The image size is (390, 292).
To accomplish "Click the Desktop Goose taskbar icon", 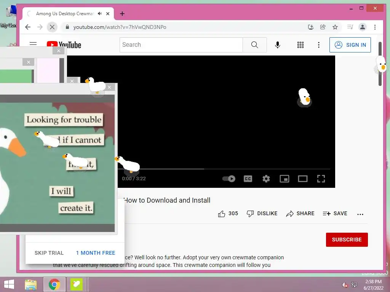I will click(x=76, y=284).
